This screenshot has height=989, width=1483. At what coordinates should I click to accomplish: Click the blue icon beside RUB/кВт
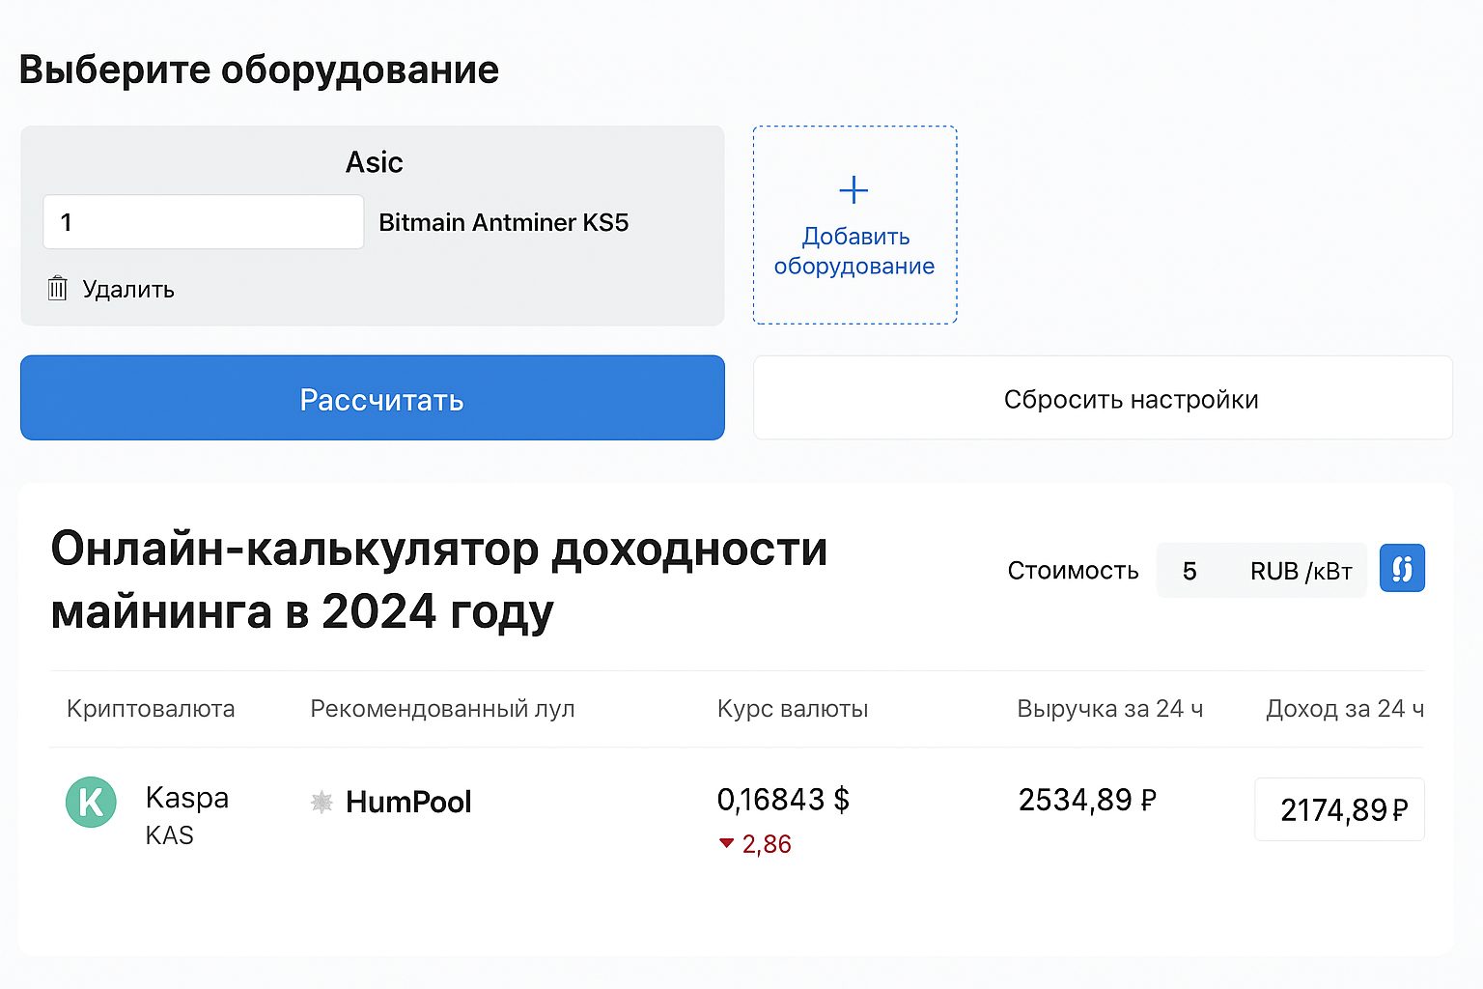click(x=1402, y=568)
